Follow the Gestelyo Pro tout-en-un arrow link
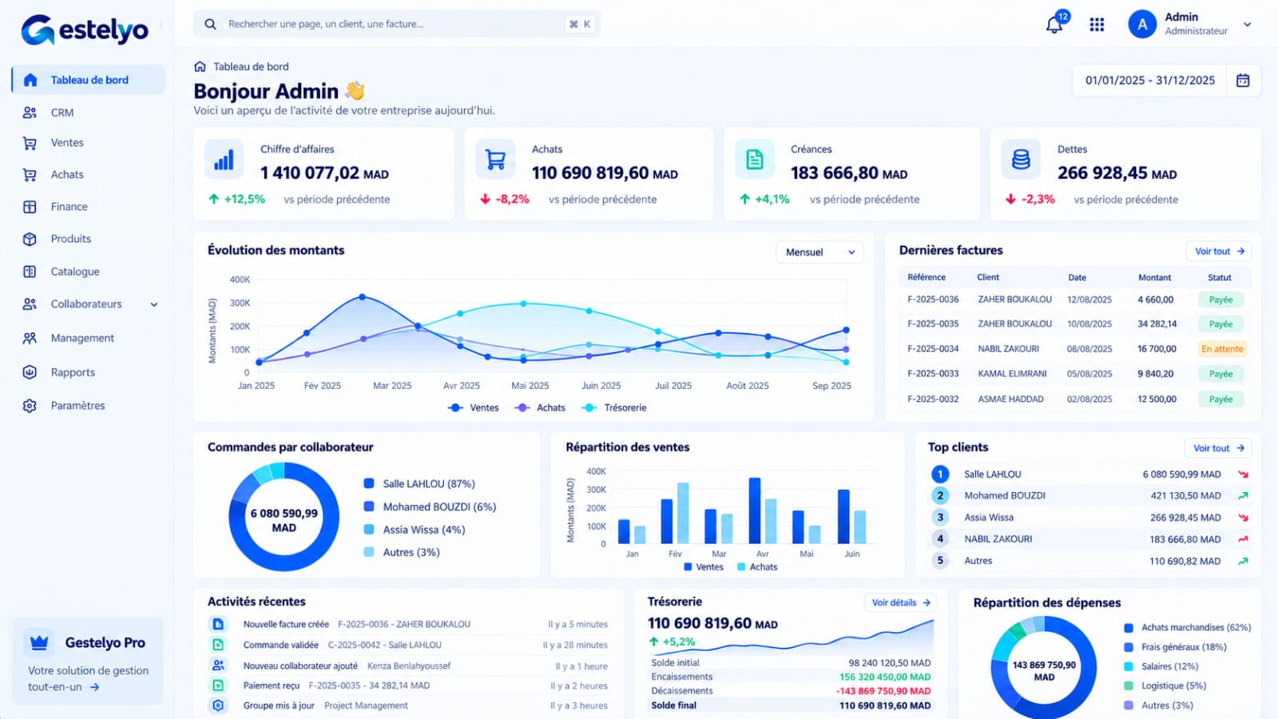This screenshot has width=1278, height=719. click(94, 687)
